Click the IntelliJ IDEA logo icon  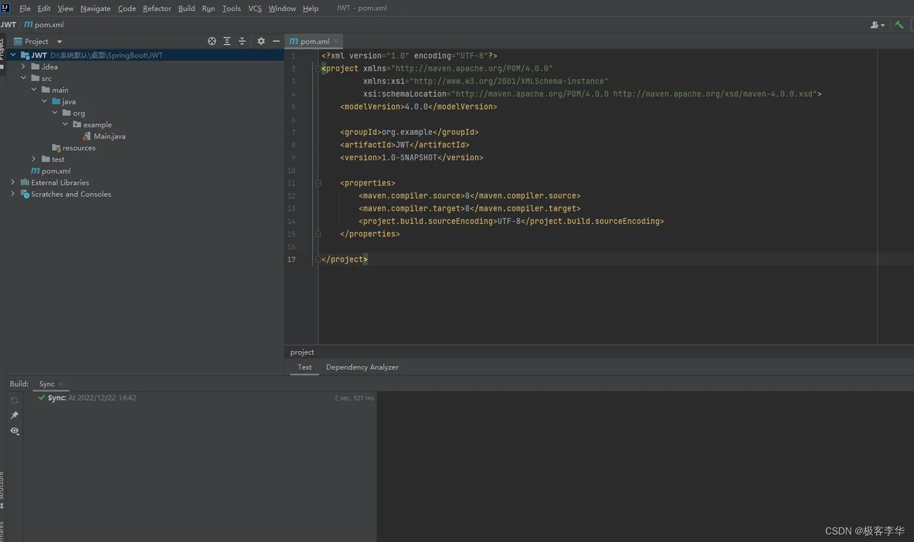click(x=5, y=8)
